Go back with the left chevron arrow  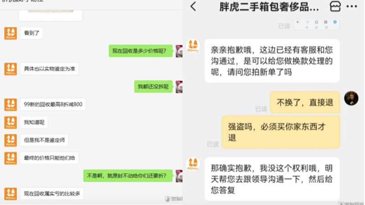[193, 6]
